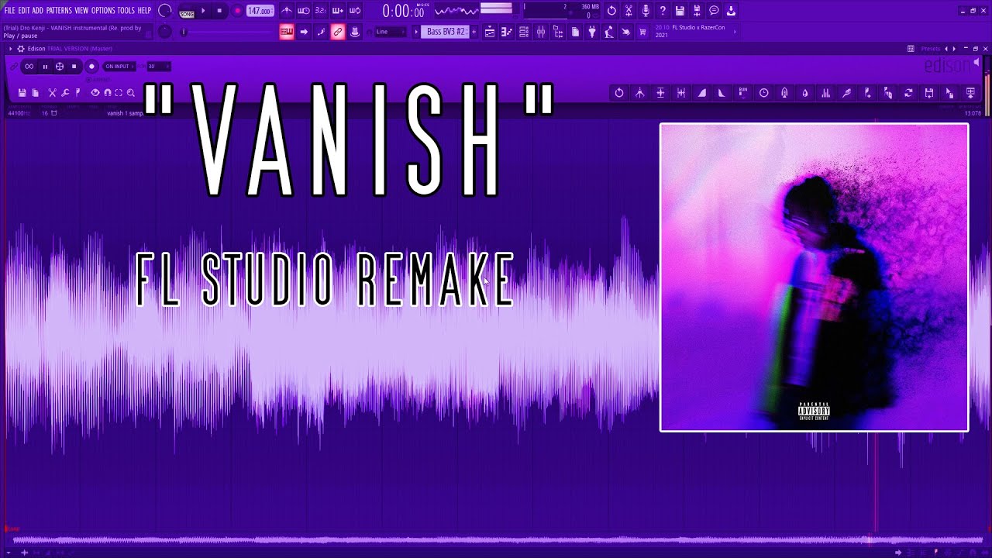Screen dimensions: 992x558
Task: Toggle the main record button
Action: tap(237, 11)
